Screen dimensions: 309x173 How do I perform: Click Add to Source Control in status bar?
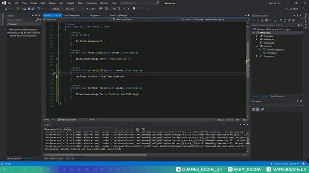pos(285,163)
